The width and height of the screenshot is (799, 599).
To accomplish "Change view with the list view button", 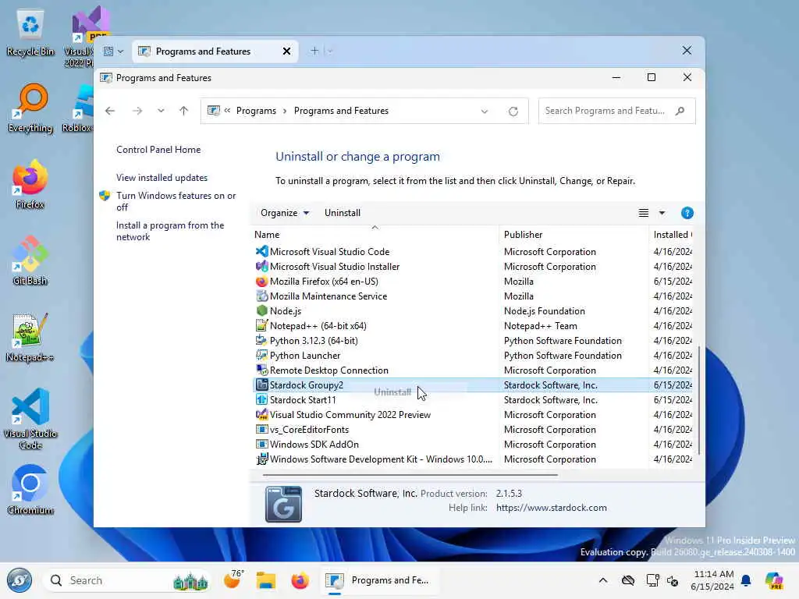I will (x=644, y=213).
